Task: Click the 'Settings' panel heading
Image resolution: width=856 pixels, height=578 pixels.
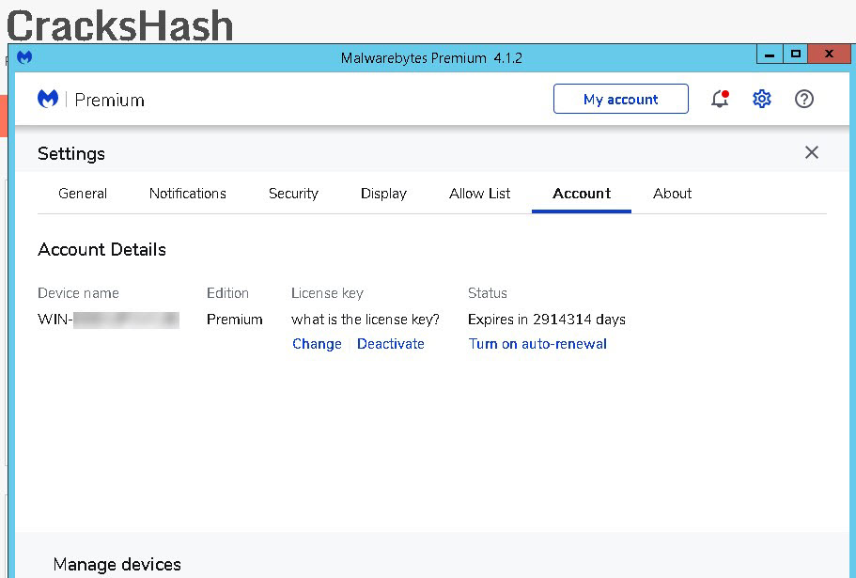Action: (71, 154)
